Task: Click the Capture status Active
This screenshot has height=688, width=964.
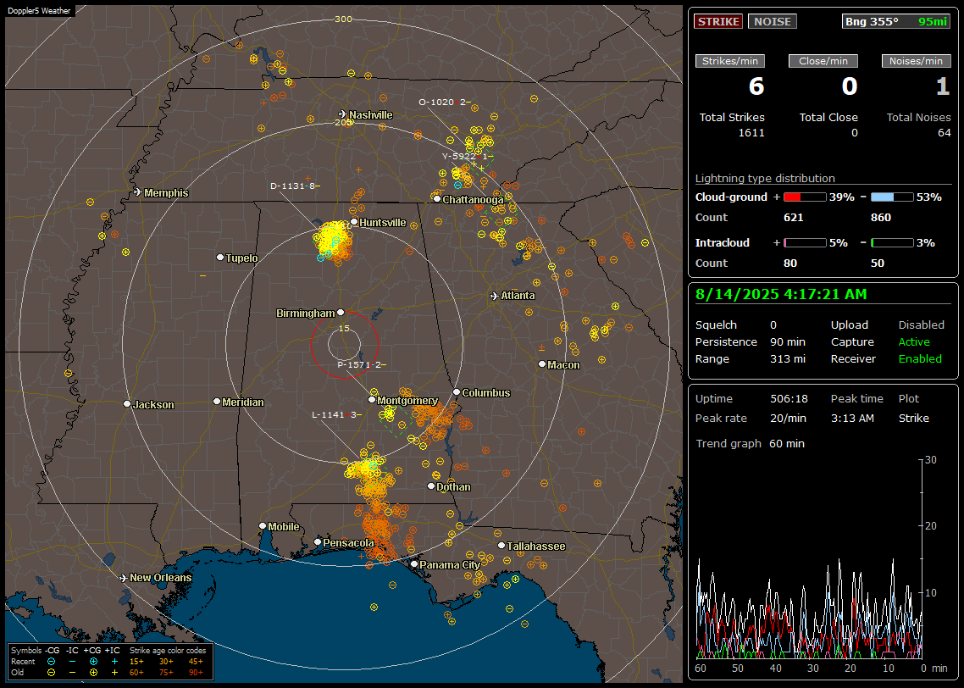Action: point(914,341)
